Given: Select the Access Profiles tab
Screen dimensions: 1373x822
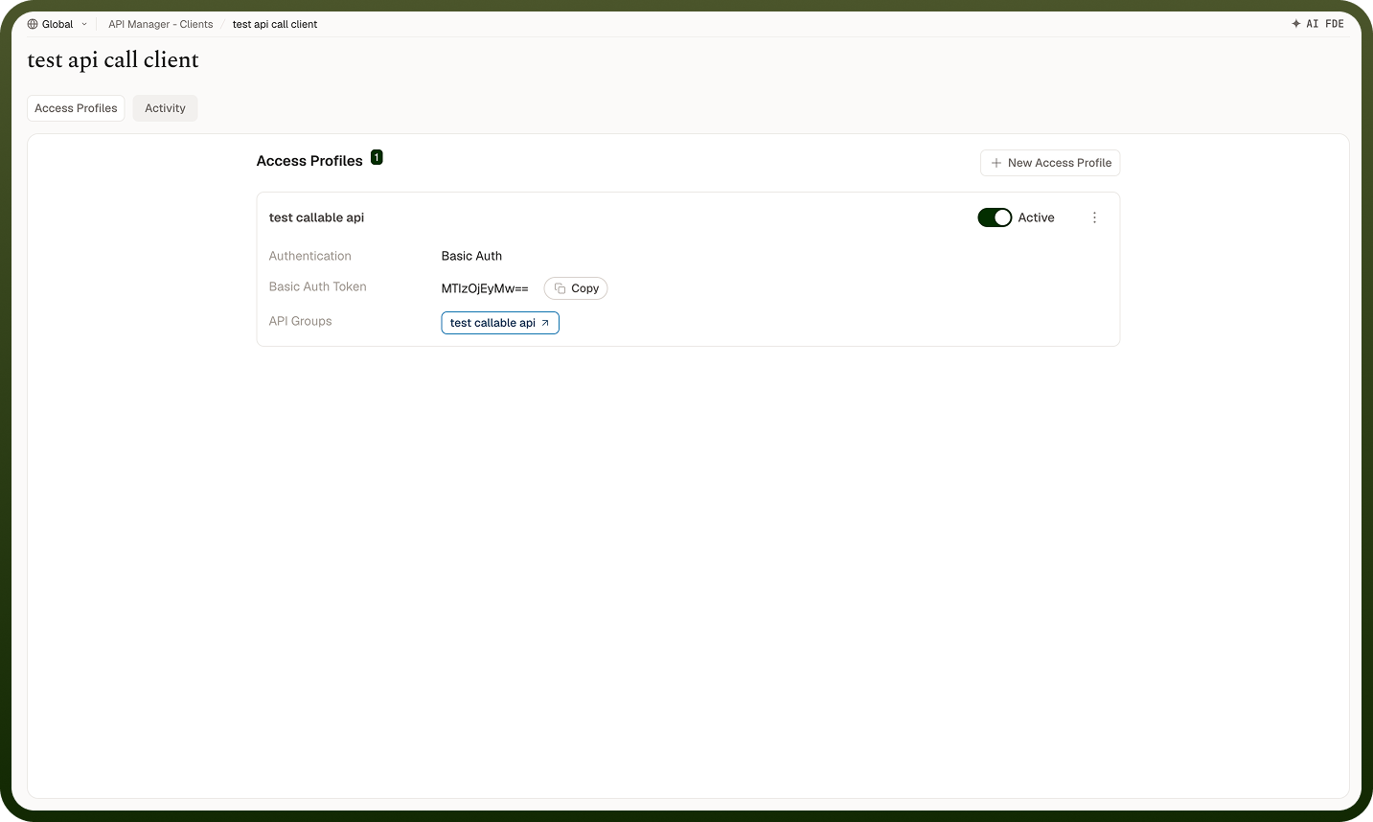Looking at the screenshot, I should point(76,108).
